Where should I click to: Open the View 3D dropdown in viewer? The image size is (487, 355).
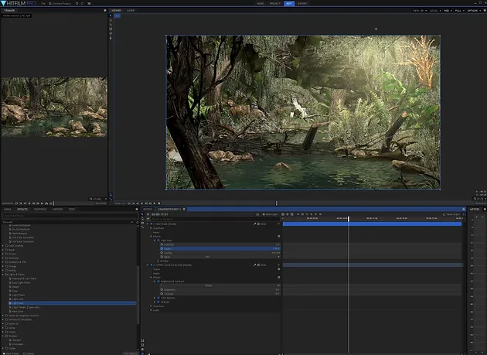click(419, 11)
